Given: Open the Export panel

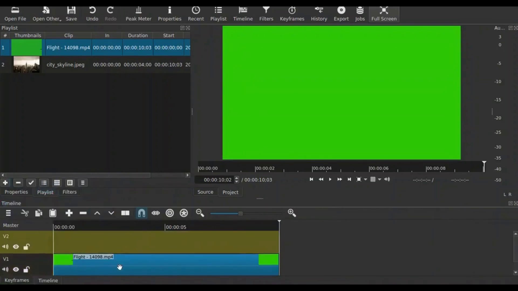Looking at the screenshot, I should (341, 13).
